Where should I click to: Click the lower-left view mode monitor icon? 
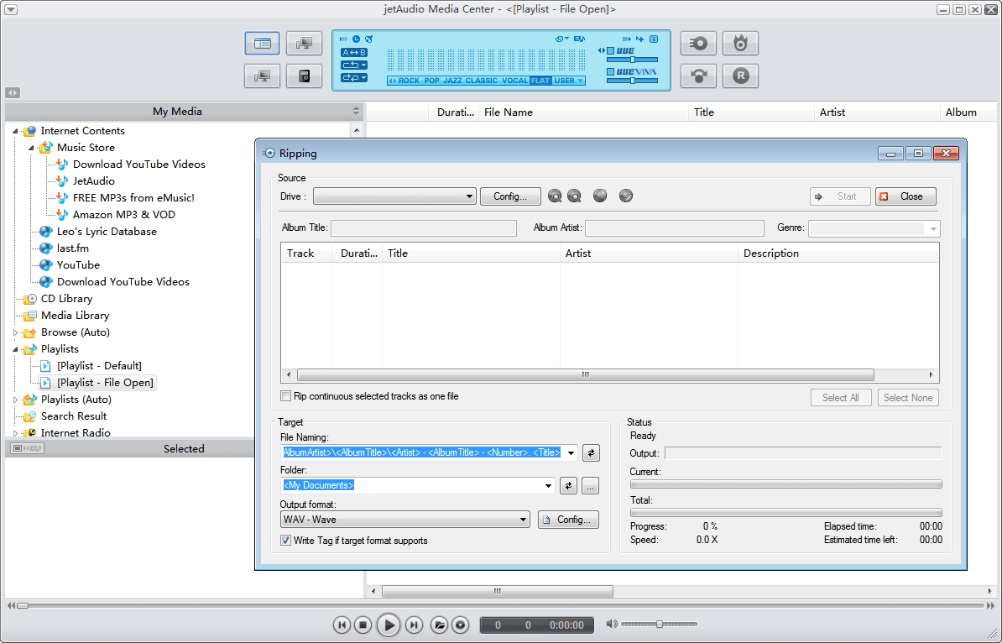[262, 76]
